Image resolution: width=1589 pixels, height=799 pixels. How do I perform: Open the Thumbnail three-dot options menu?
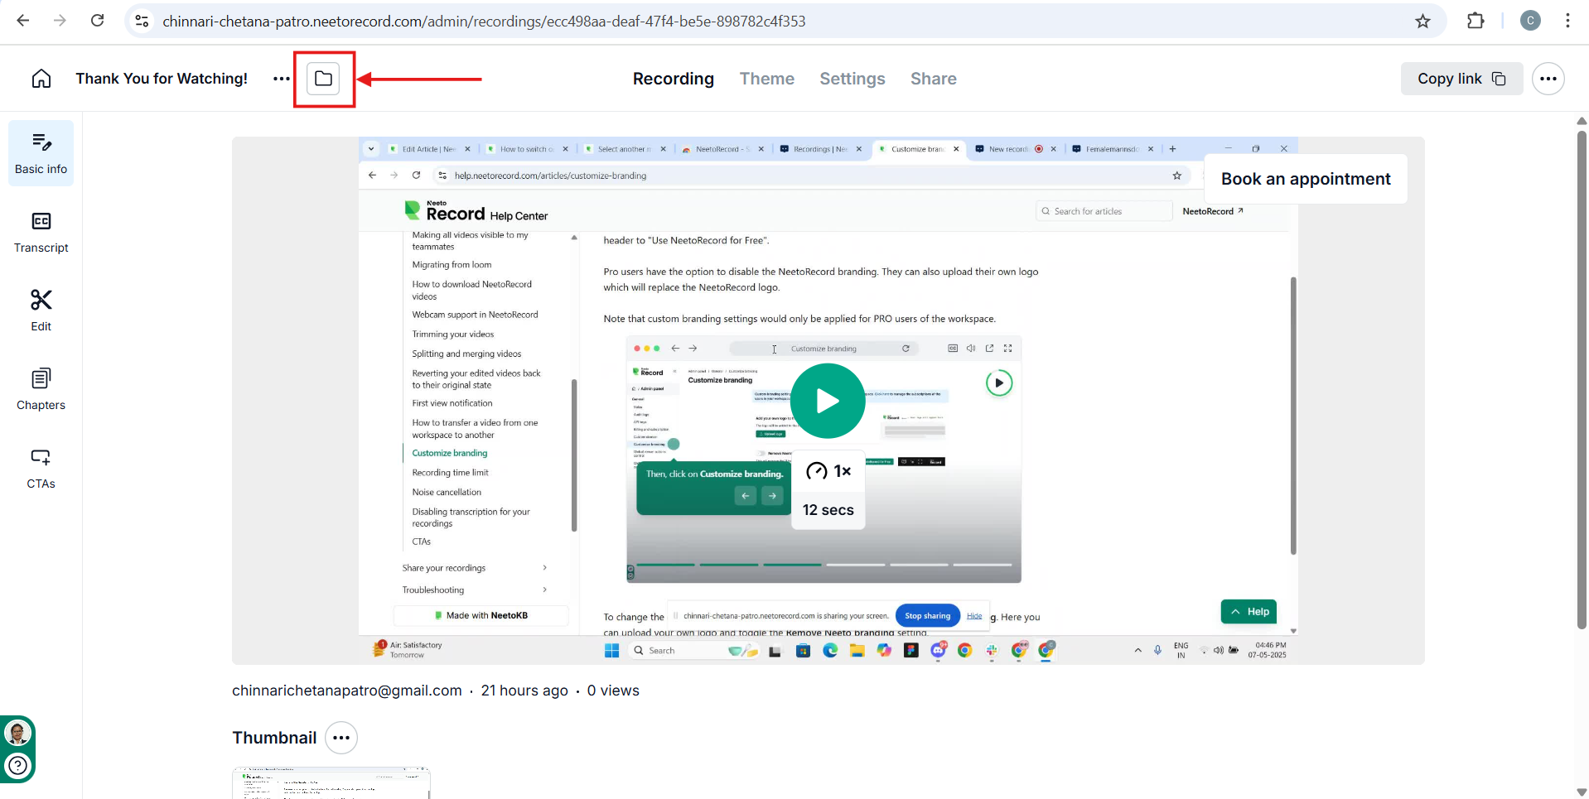pos(341,738)
